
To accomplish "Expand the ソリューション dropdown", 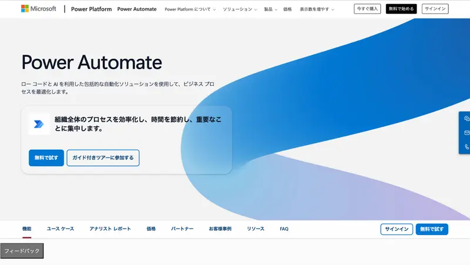I will (x=240, y=9).
